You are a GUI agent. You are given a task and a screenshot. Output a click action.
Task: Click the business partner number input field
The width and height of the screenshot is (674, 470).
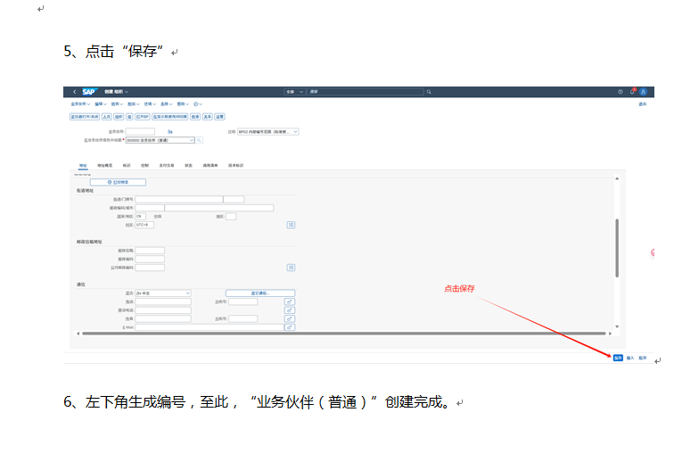click(140, 132)
